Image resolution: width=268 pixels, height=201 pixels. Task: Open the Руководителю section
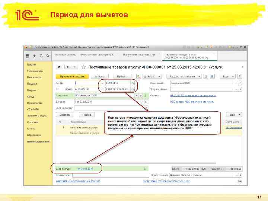(35, 71)
